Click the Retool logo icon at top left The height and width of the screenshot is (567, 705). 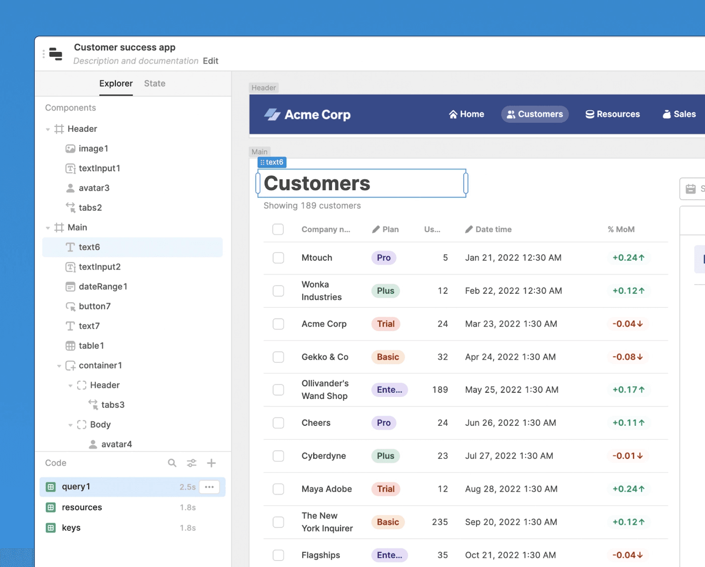pyautogui.click(x=56, y=54)
